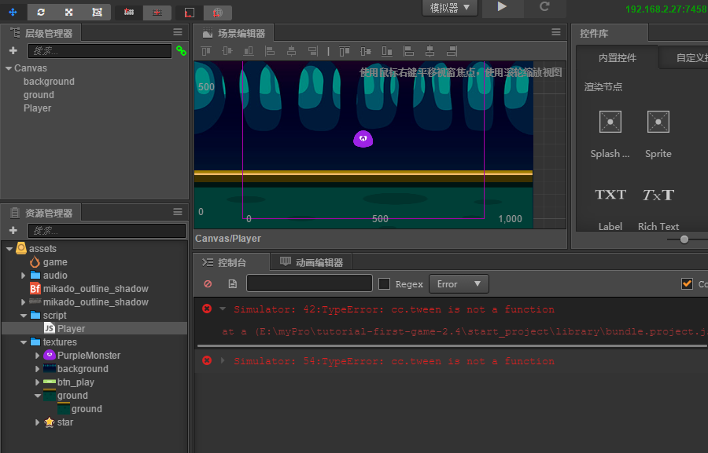
Task: Collapse the textures folder
Action: 24,342
